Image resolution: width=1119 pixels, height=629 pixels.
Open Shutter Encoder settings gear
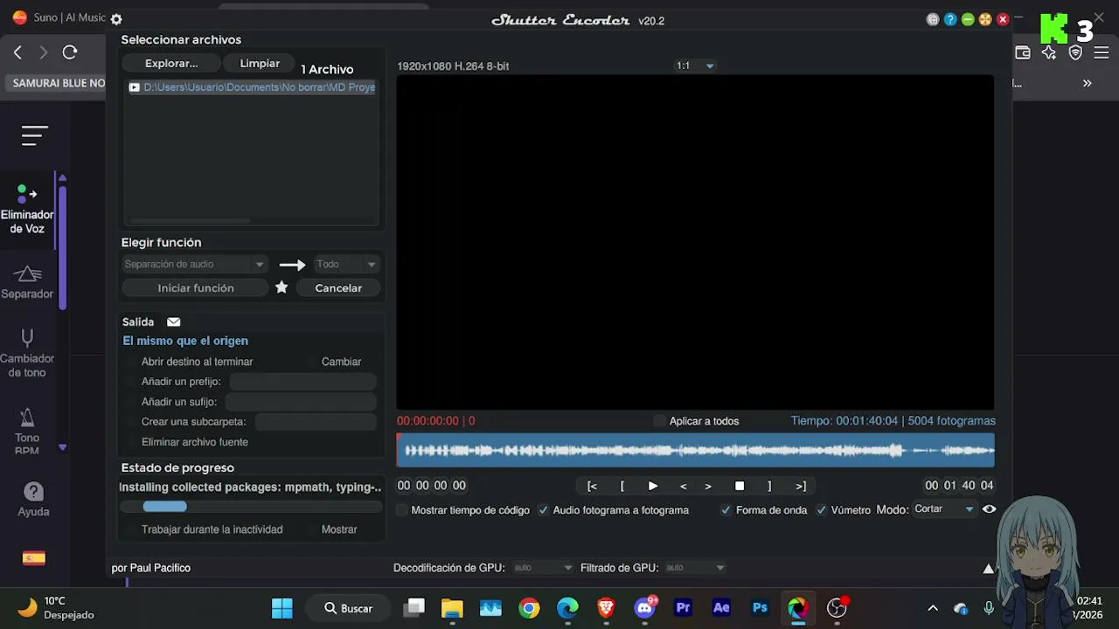tap(116, 19)
